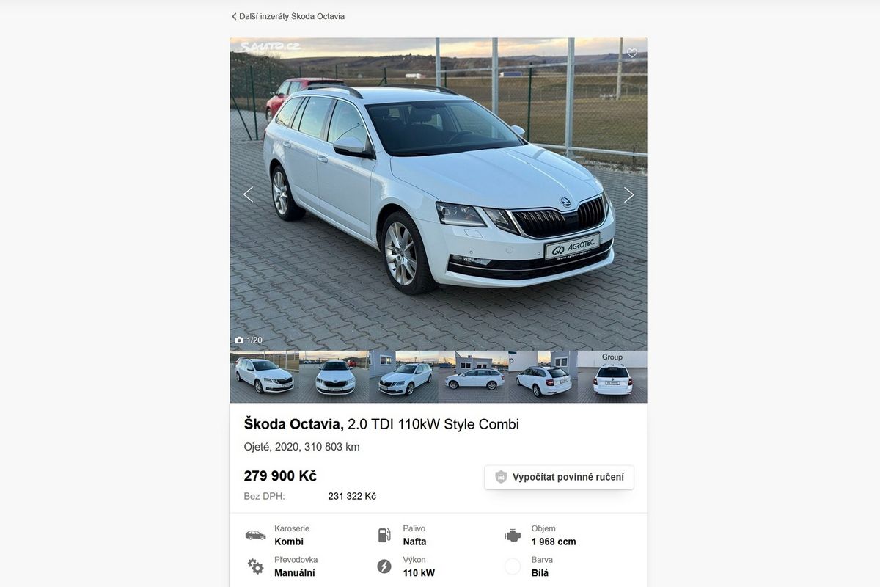Click the Karoserie car body icon
The image size is (880, 587).
(x=255, y=535)
